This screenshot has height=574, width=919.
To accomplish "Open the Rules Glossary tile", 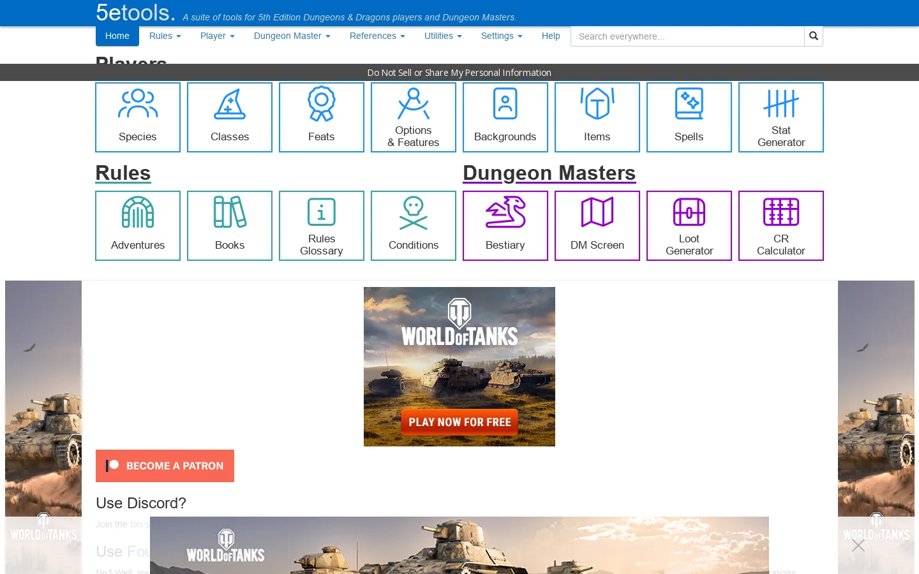I will (322, 226).
